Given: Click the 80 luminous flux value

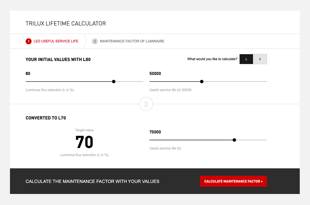Looking at the screenshot, I should pos(28,74).
